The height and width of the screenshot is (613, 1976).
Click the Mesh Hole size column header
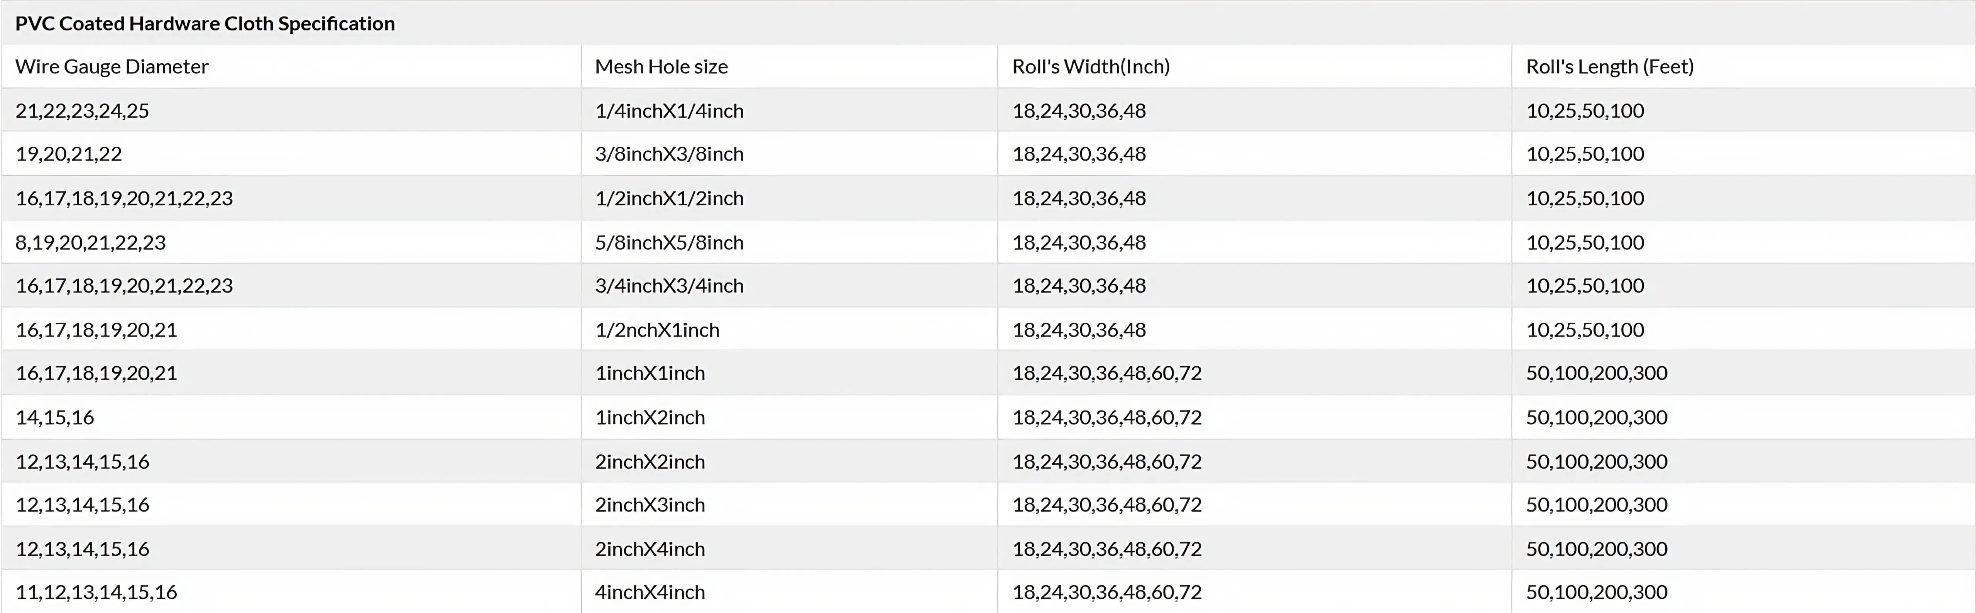pyautogui.click(x=661, y=67)
